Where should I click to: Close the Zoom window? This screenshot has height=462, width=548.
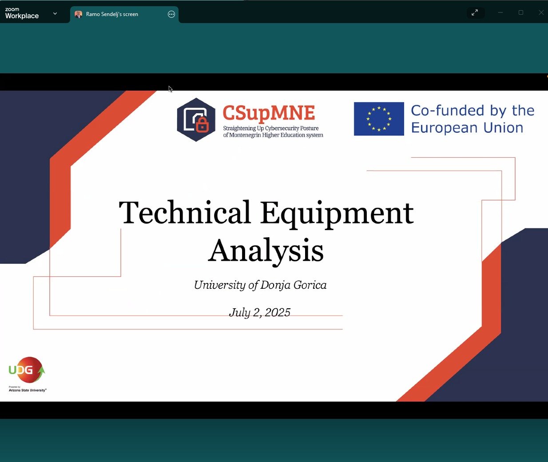(541, 12)
